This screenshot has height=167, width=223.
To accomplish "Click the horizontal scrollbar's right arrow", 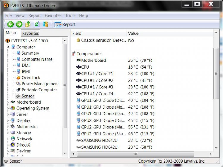I will [210, 154].
